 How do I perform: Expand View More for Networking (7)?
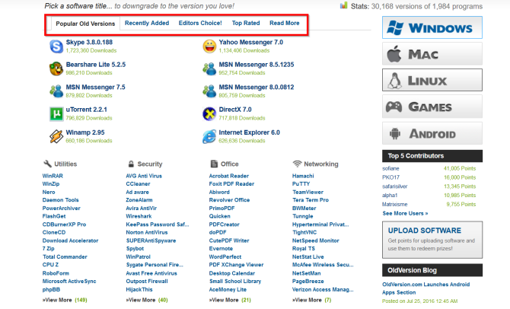(x=311, y=300)
